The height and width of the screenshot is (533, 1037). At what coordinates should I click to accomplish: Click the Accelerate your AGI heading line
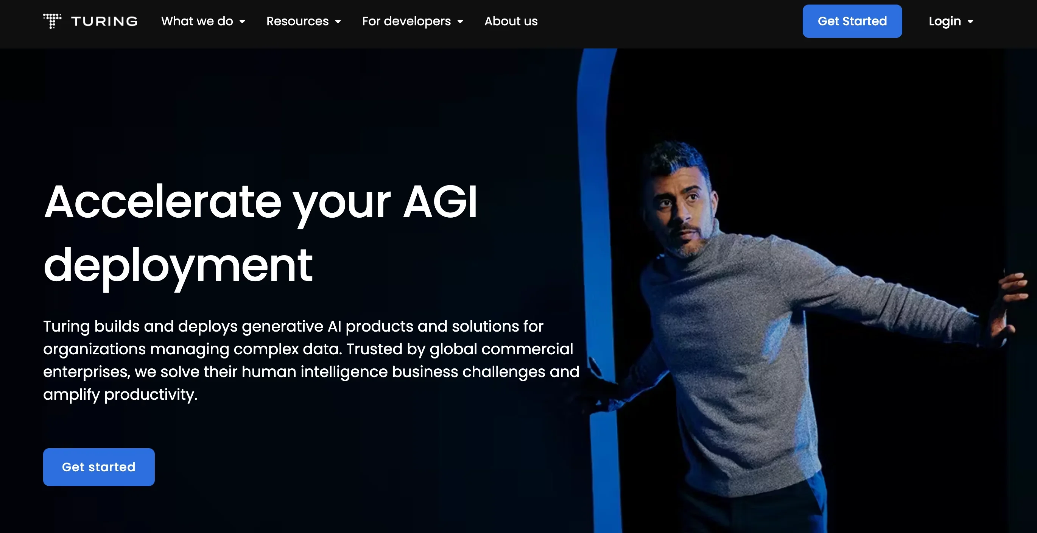260,202
